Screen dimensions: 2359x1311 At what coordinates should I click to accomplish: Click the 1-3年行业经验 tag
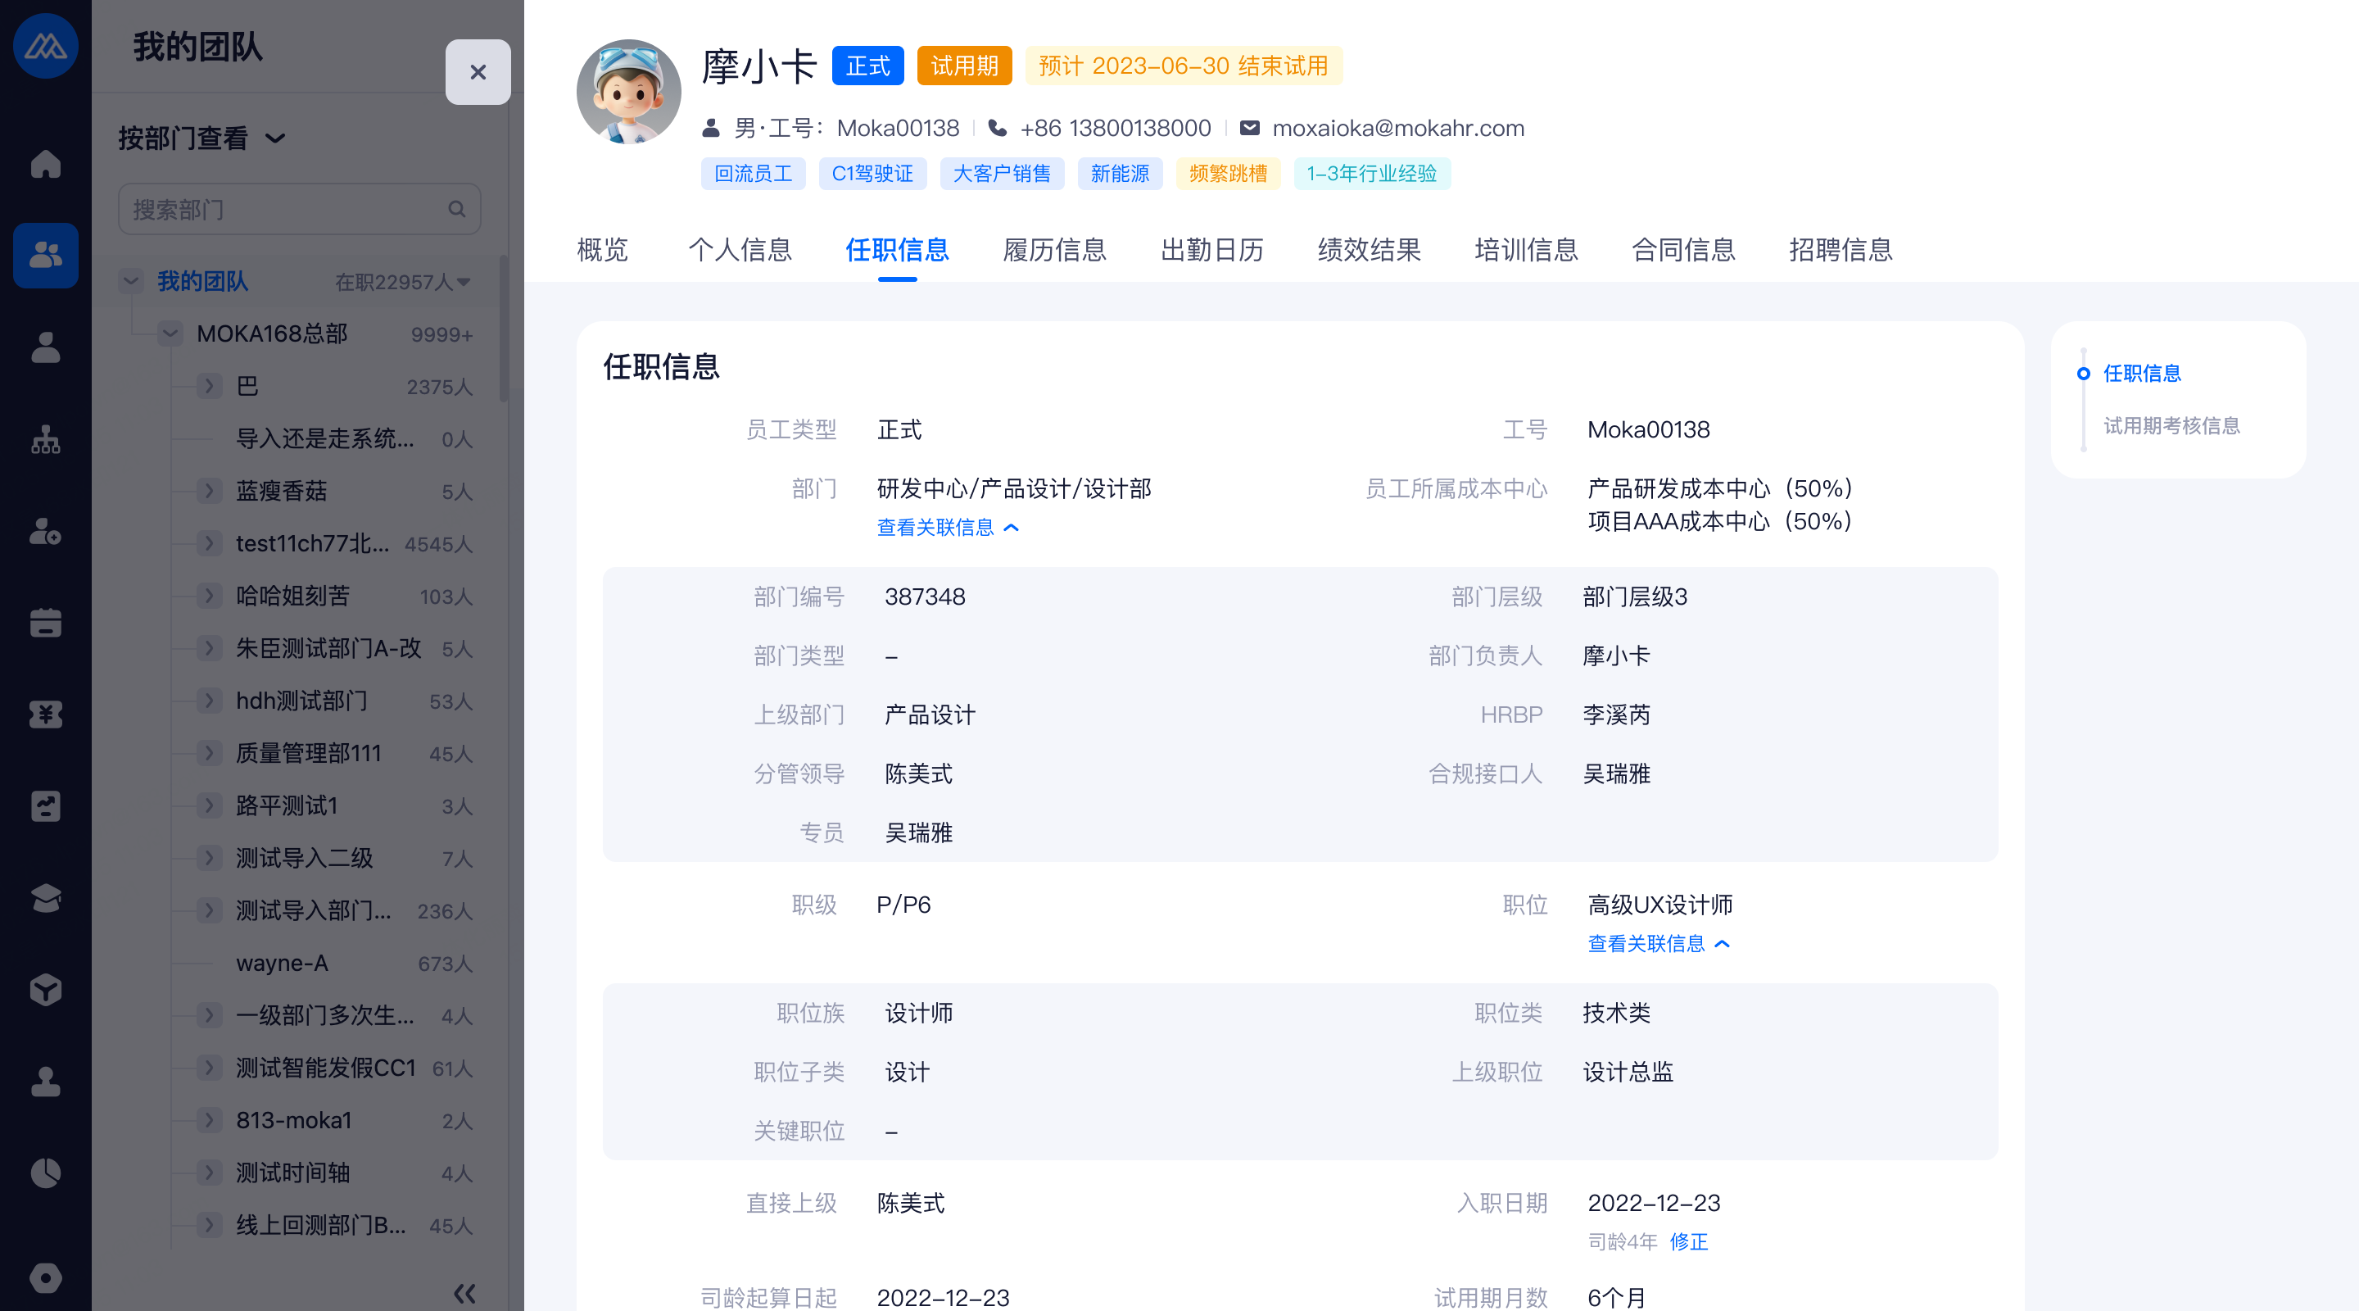pyautogui.click(x=1372, y=173)
